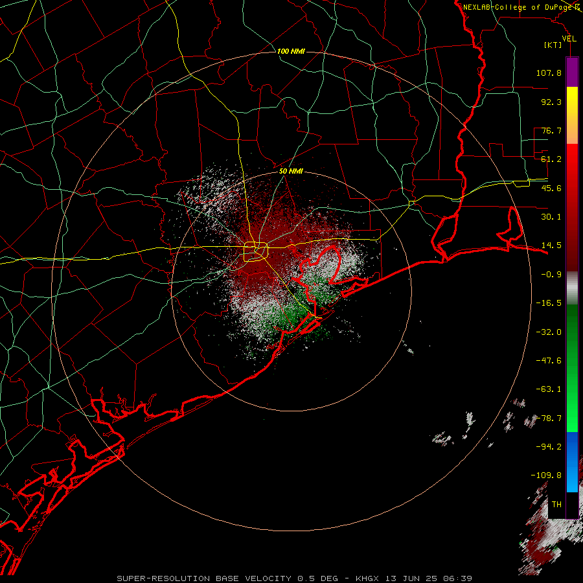Select the -63.1 scale label
This screenshot has height=583, width=583.
(549, 389)
